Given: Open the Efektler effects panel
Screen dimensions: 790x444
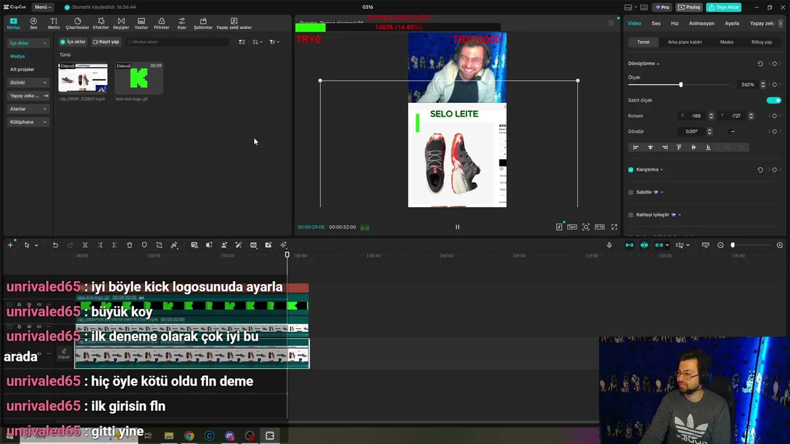Looking at the screenshot, I should click(101, 23).
